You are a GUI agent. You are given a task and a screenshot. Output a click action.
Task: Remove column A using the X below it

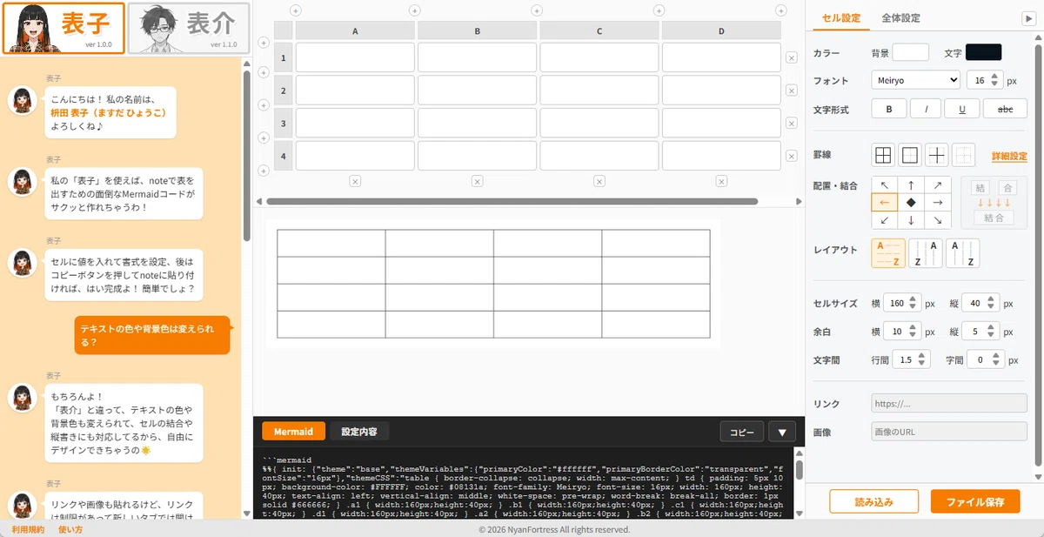[x=355, y=181]
